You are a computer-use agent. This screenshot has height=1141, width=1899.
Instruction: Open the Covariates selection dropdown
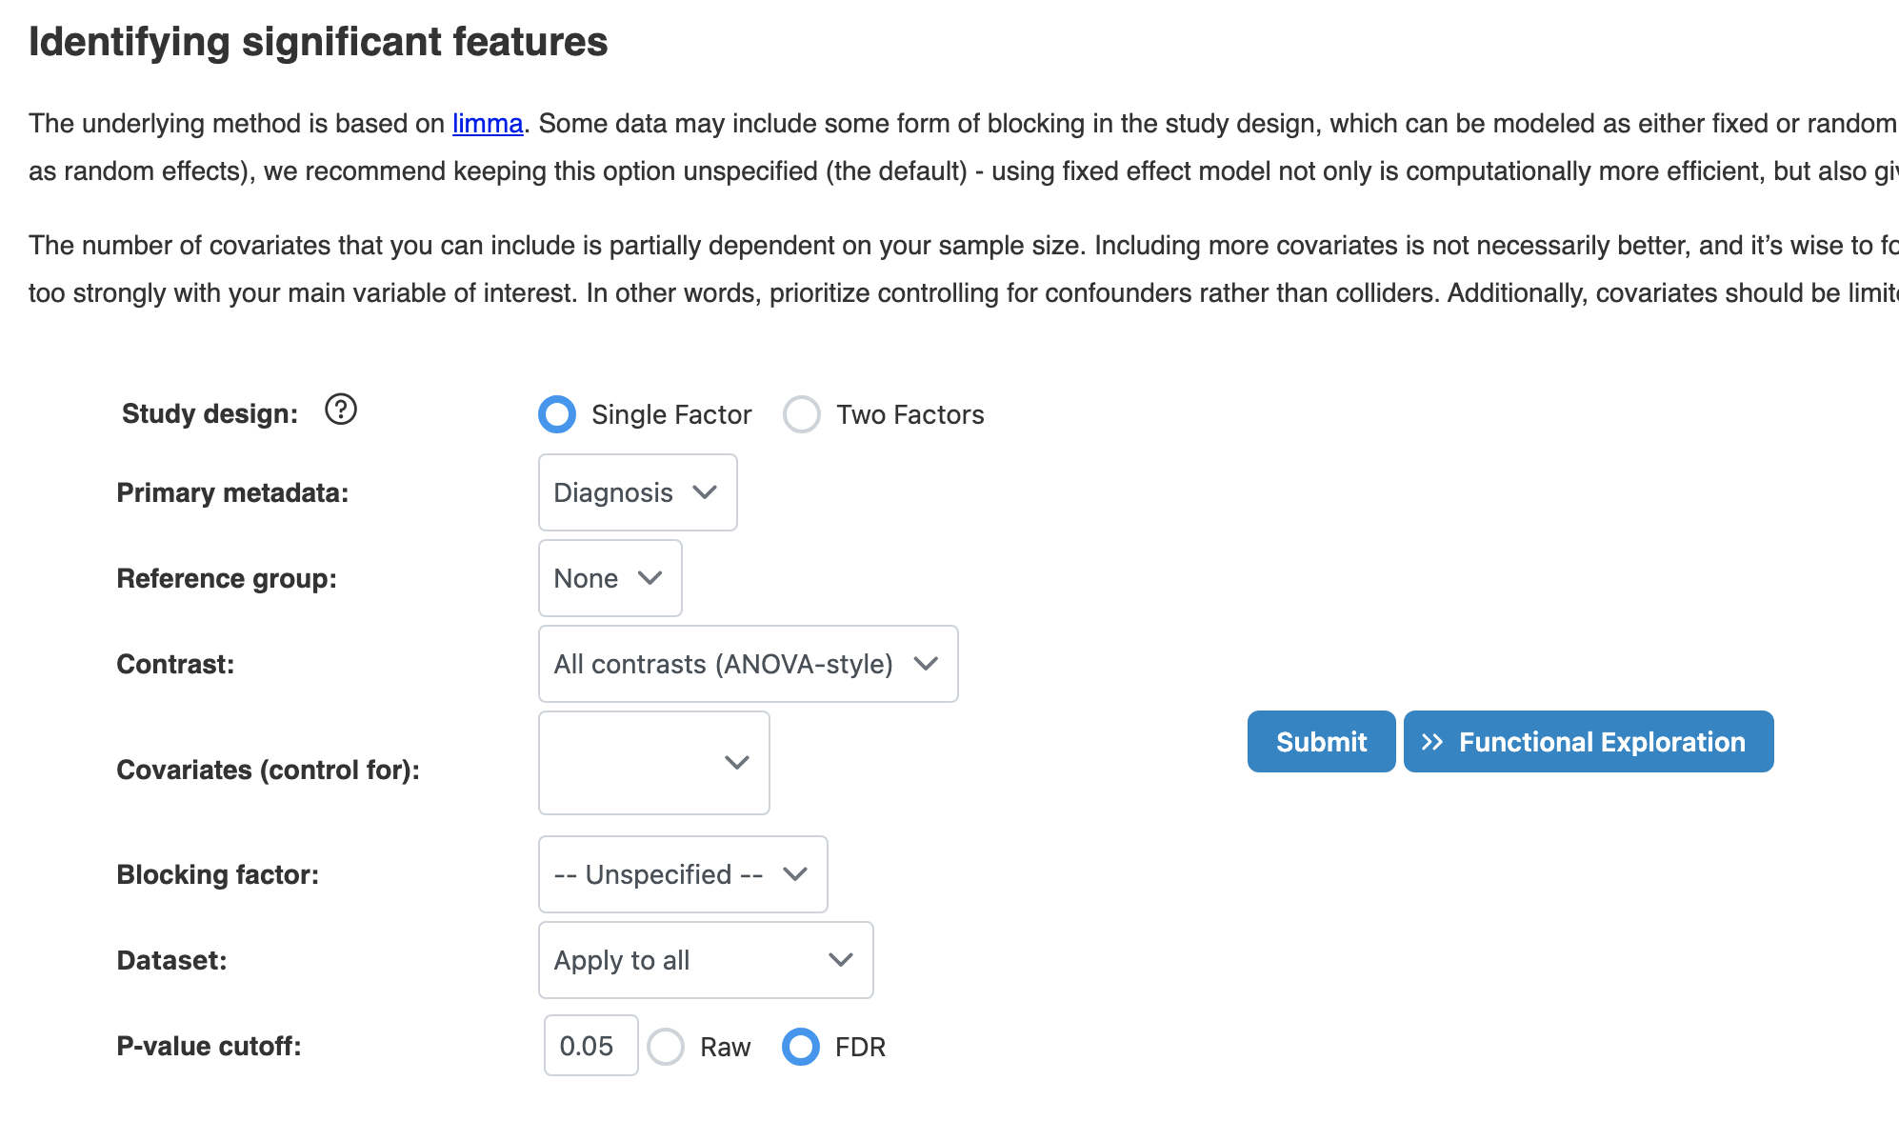click(653, 763)
